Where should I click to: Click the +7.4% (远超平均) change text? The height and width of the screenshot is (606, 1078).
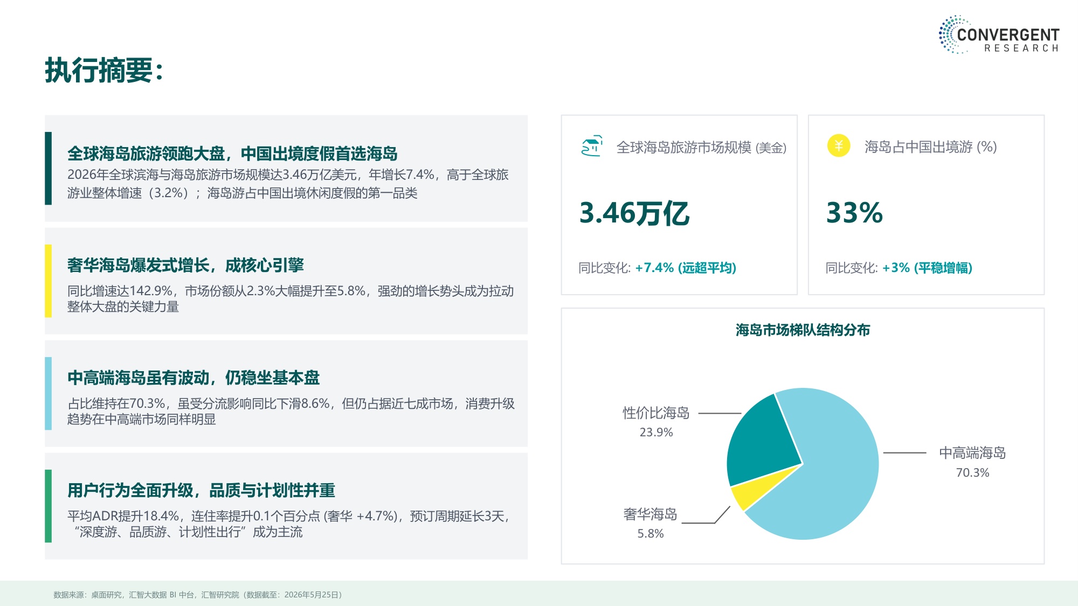click(686, 268)
